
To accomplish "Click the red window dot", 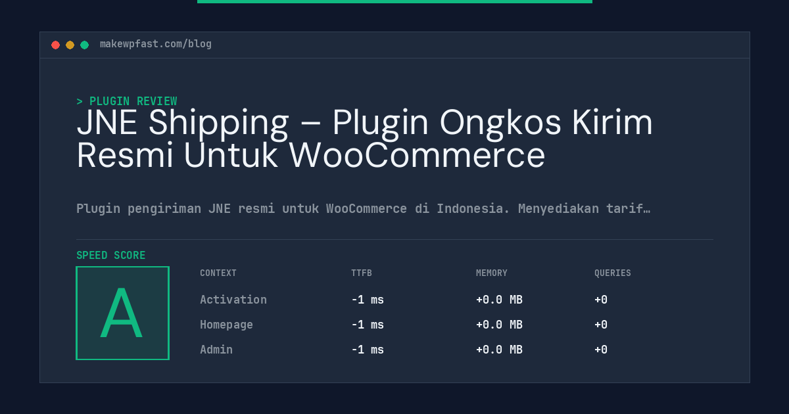I will click(x=55, y=45).
